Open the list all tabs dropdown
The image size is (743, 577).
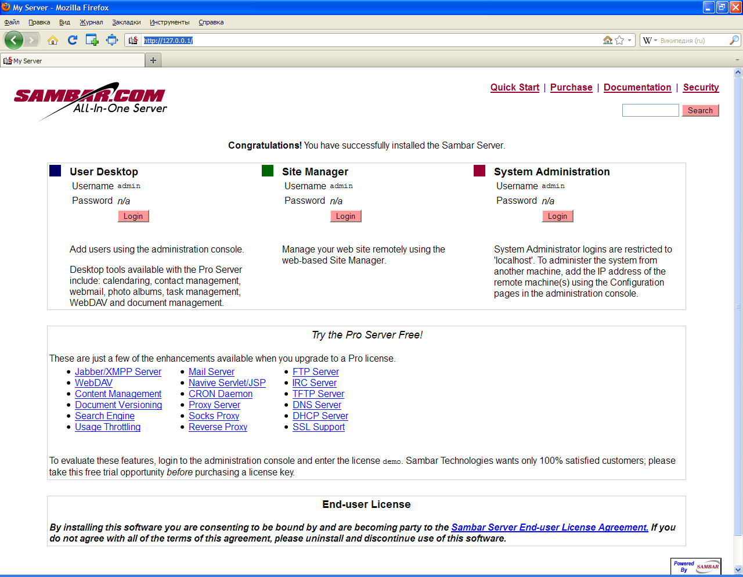[738, 60]
